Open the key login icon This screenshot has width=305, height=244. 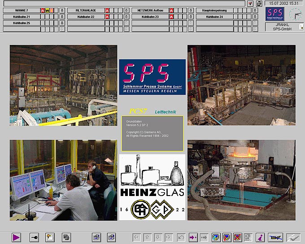pyautogui.click(x=34, y=237)
